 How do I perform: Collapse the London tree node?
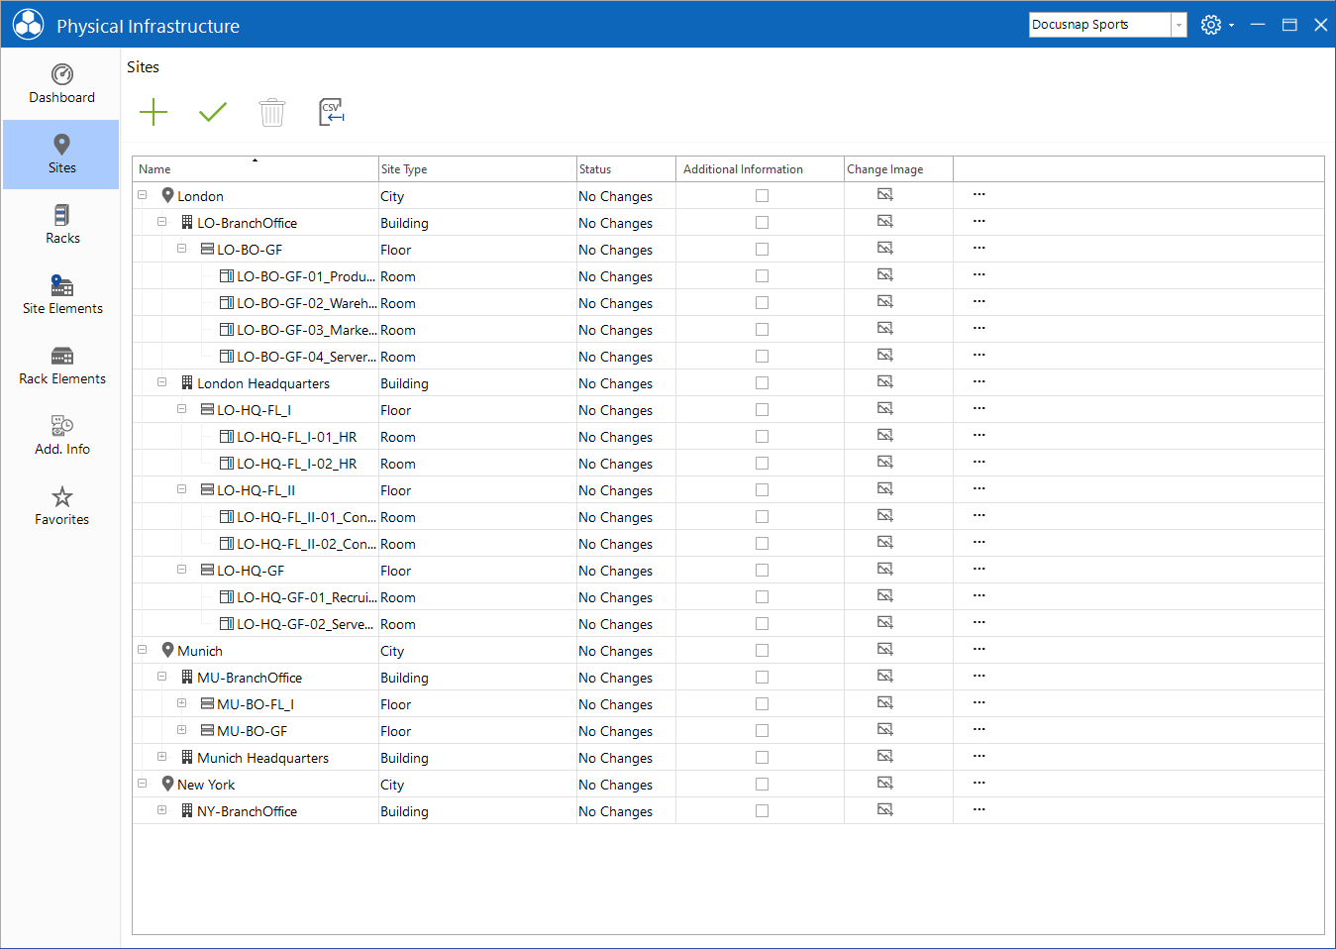pyautogui.click(x=143, y=195)
